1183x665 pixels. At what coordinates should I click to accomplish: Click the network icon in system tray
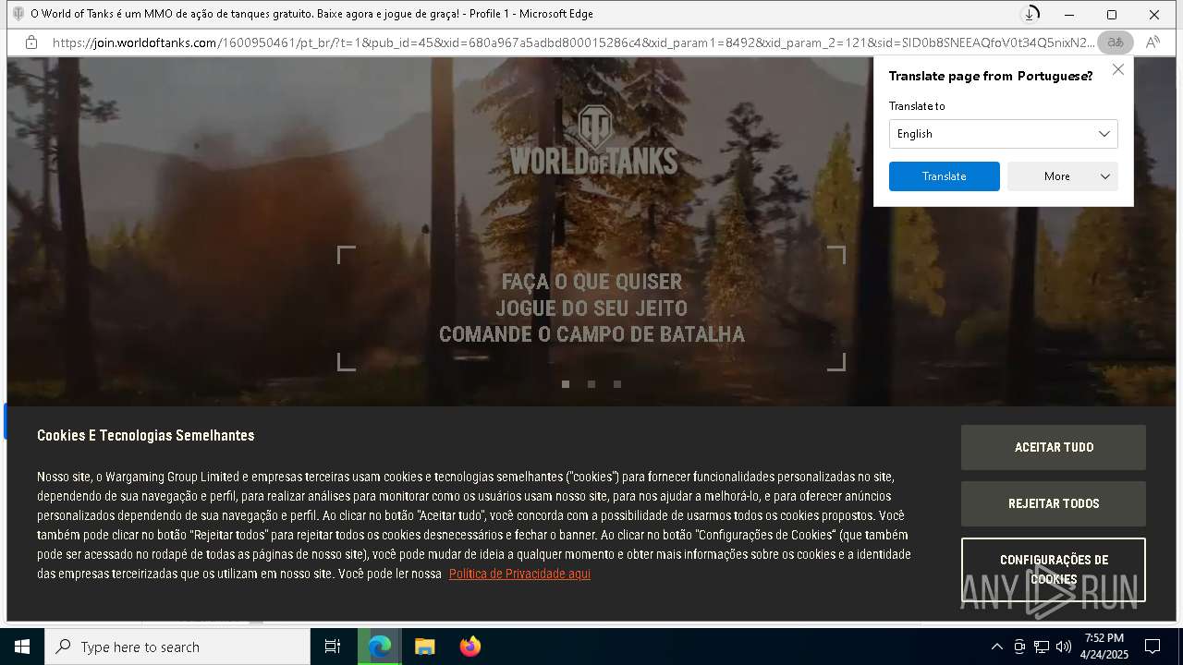coord(1041,647)
